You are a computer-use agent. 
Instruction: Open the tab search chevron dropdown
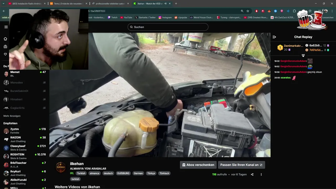click(x=3, y=4)
